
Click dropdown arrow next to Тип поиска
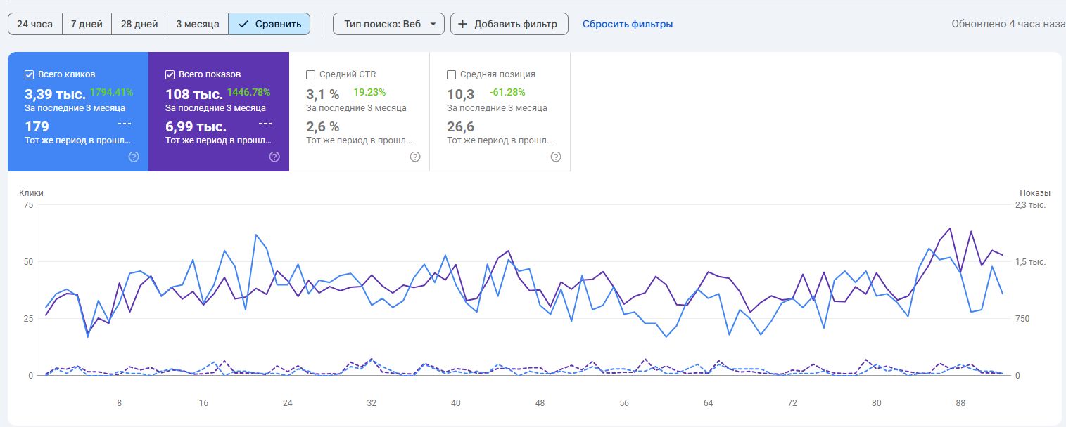pos(433,24)
